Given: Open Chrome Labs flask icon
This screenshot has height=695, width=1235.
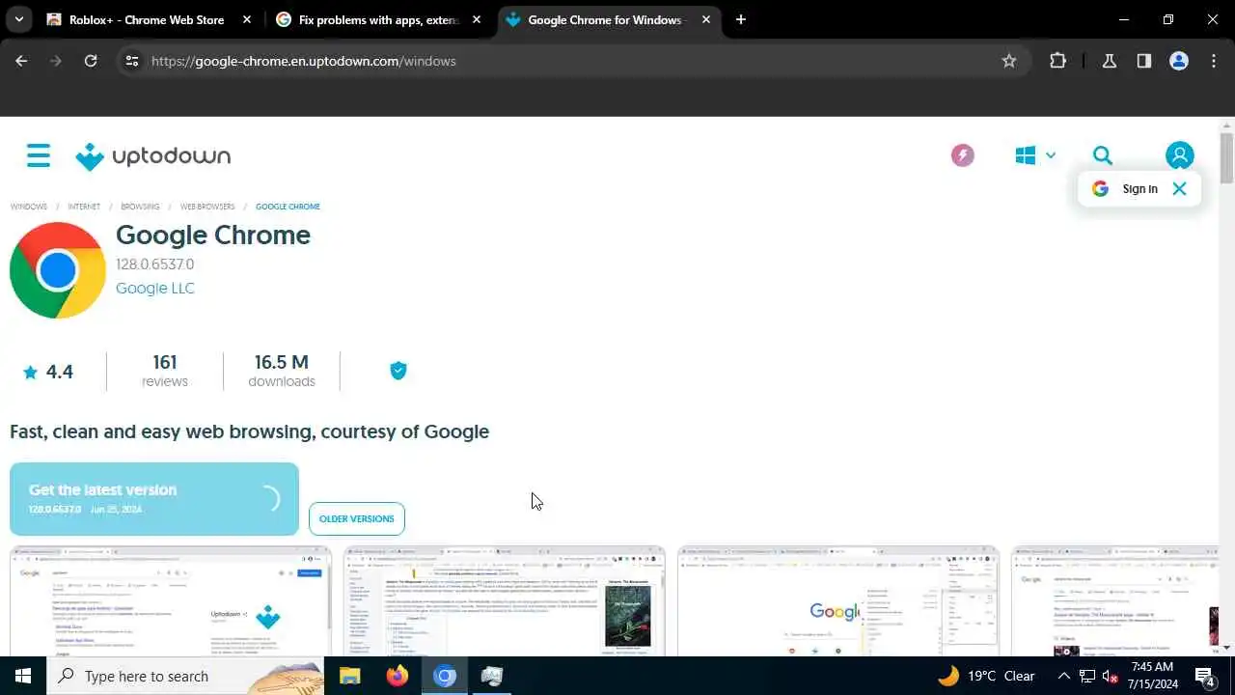Looking at the screenshot, I should point(1110,61).
